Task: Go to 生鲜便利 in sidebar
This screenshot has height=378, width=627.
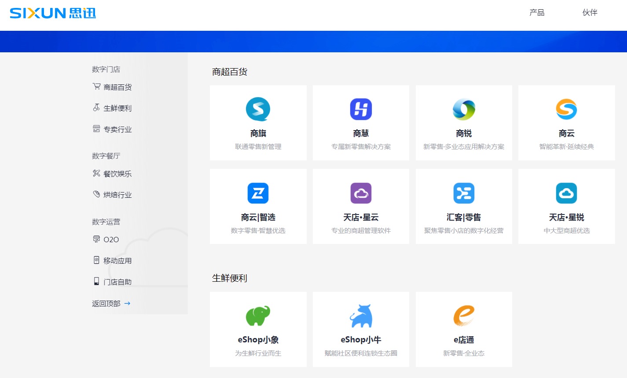Action: (117, 108)
